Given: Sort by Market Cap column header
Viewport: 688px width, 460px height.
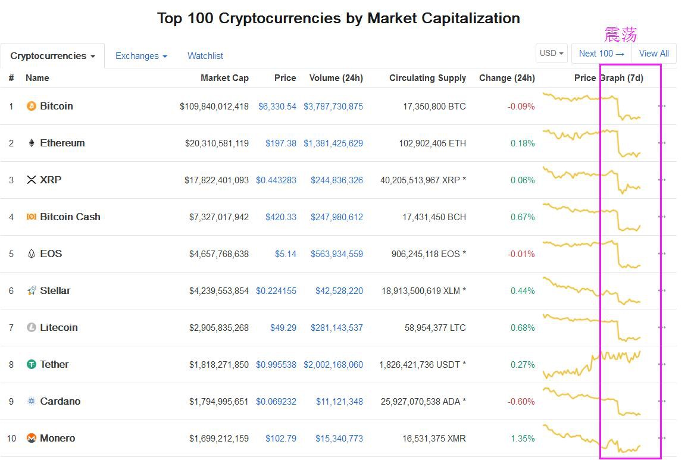Looking at the screenshot, I should point(224,78).
